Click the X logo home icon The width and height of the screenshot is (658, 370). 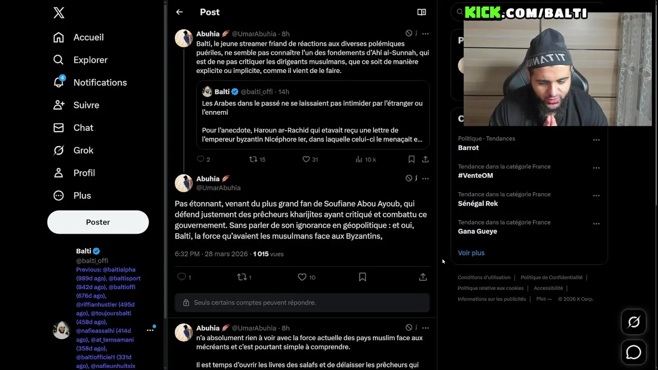tap(59, 13)
